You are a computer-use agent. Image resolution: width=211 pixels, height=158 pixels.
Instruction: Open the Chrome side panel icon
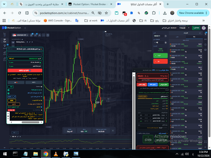pyautogui.click(x=27, y=13)
